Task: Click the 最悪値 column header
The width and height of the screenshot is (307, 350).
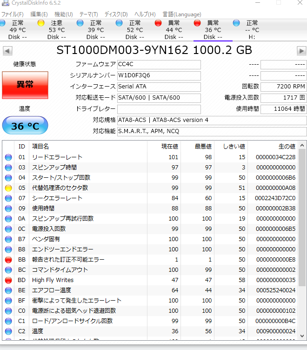Action: click(x=197, y=147)
